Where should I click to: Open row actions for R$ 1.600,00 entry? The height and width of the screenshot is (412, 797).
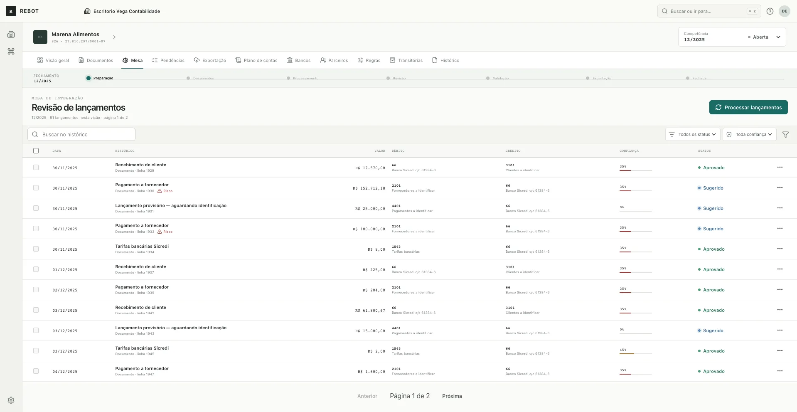click(780, 371)
